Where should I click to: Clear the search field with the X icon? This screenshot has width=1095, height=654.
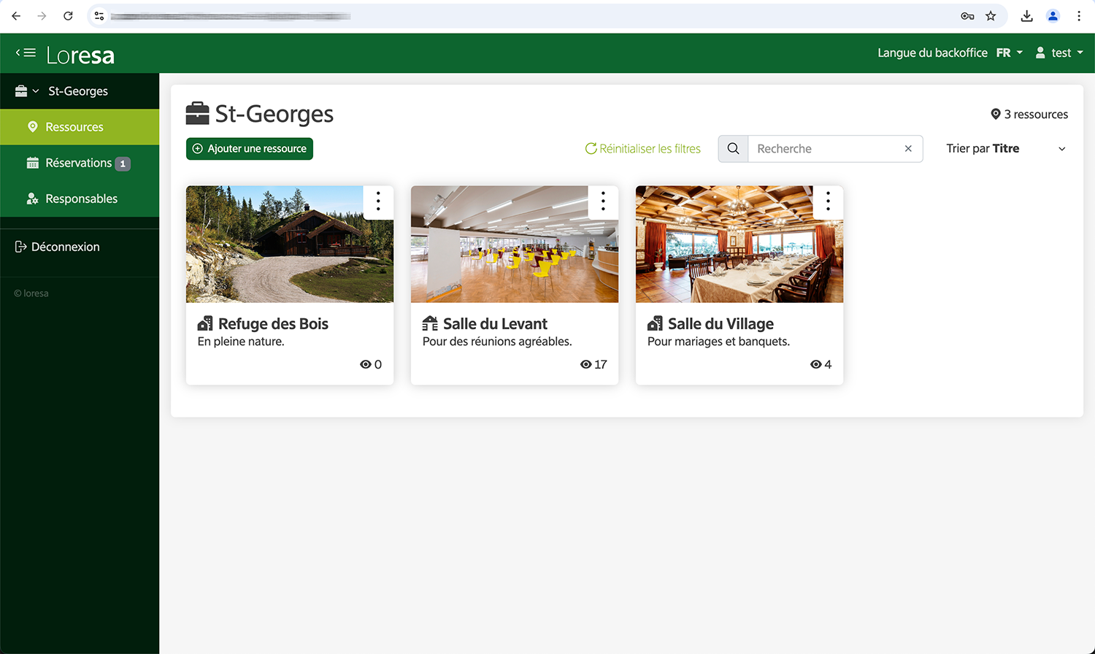tap(908, 149)
